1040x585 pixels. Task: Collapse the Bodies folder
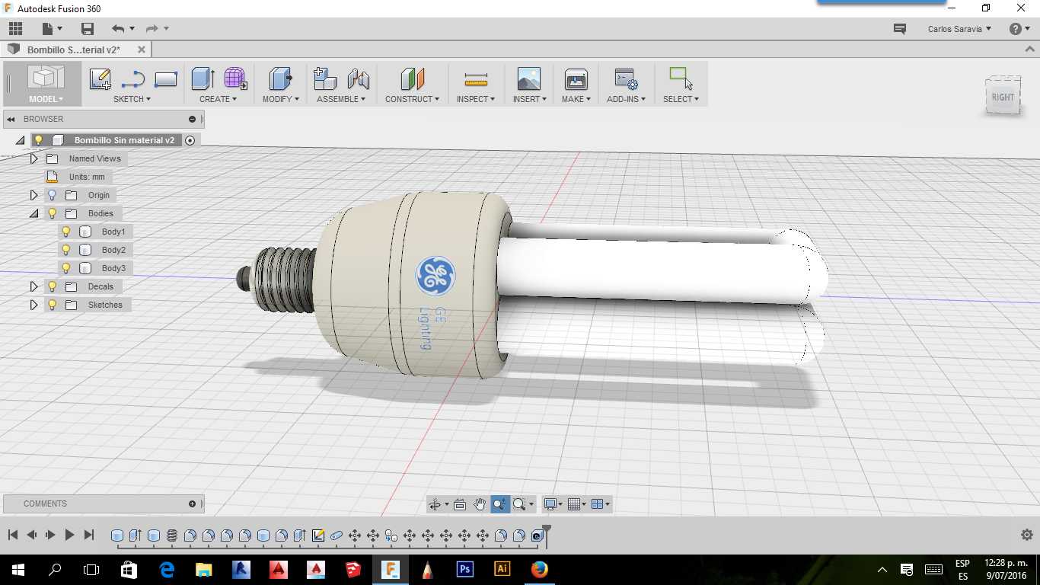click(33, 213)
